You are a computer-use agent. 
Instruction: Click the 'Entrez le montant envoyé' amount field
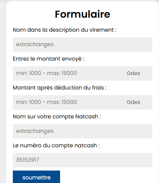83,73
